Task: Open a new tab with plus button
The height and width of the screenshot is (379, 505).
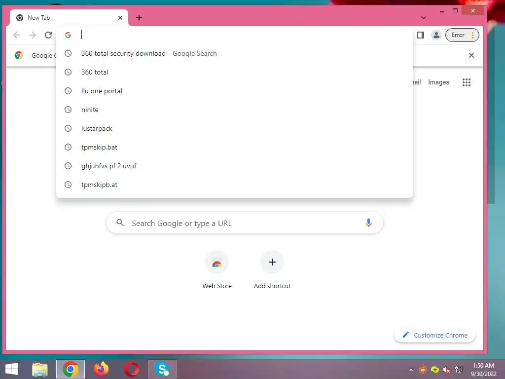Action: click(139, 18)
